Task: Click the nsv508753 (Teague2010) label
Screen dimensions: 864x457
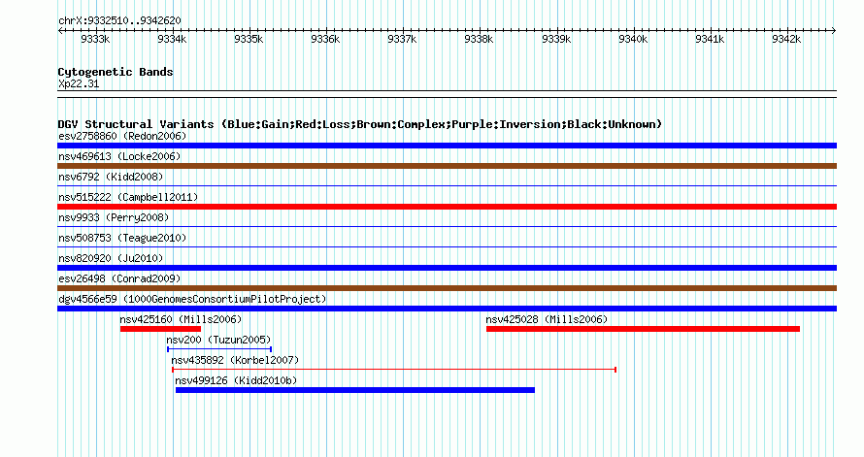Action: [122, 238]
